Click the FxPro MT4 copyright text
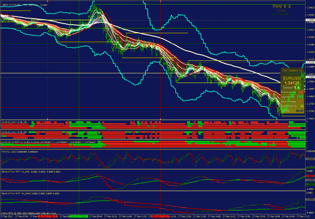 tap(29, 212)
